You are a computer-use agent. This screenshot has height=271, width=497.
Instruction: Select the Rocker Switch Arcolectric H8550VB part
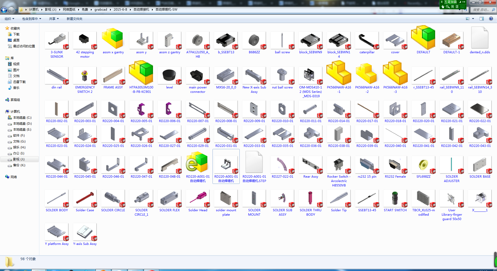(x=339, y=171)
